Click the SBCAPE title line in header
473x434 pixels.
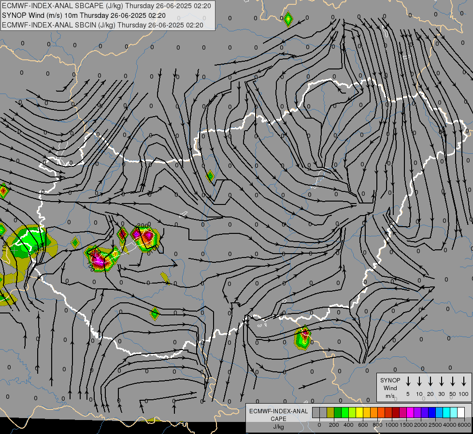coord(106,6)
